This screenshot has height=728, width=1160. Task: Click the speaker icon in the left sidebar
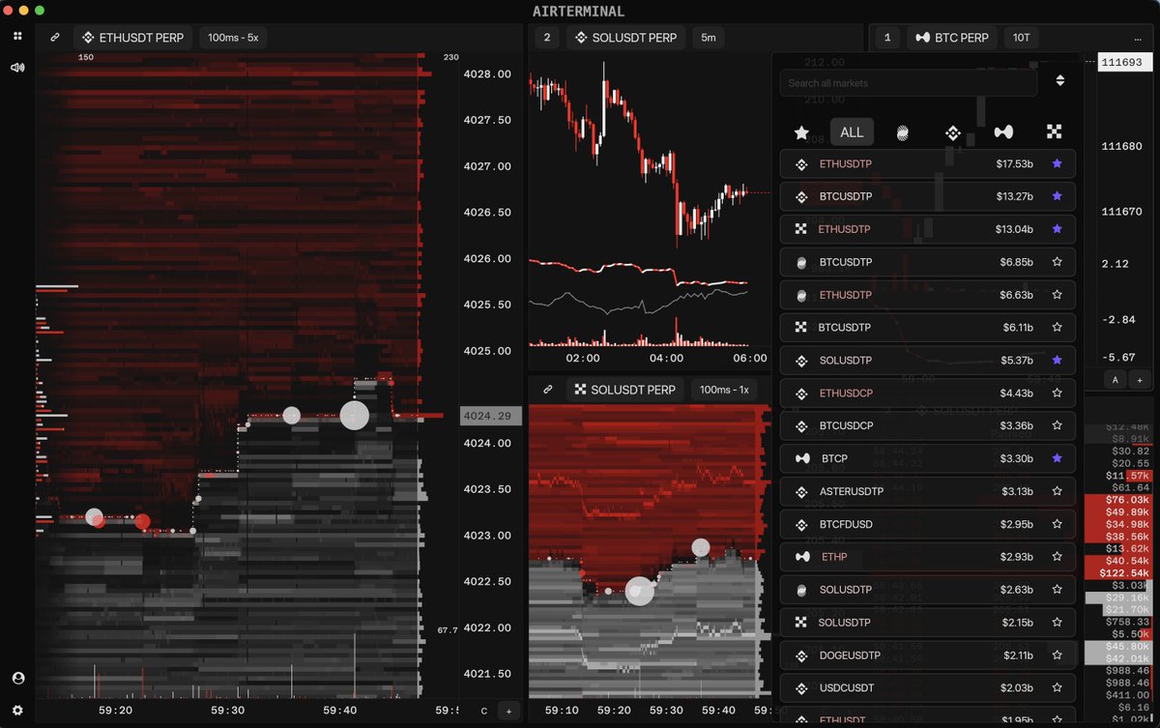[x=16, y=68]
